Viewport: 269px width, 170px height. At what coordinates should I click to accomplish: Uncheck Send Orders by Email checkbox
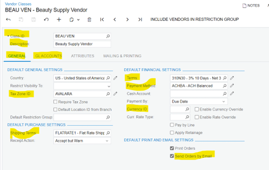(x=172, y=156)
